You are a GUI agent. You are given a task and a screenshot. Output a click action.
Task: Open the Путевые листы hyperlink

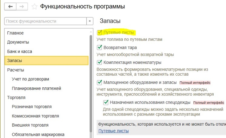114,131
